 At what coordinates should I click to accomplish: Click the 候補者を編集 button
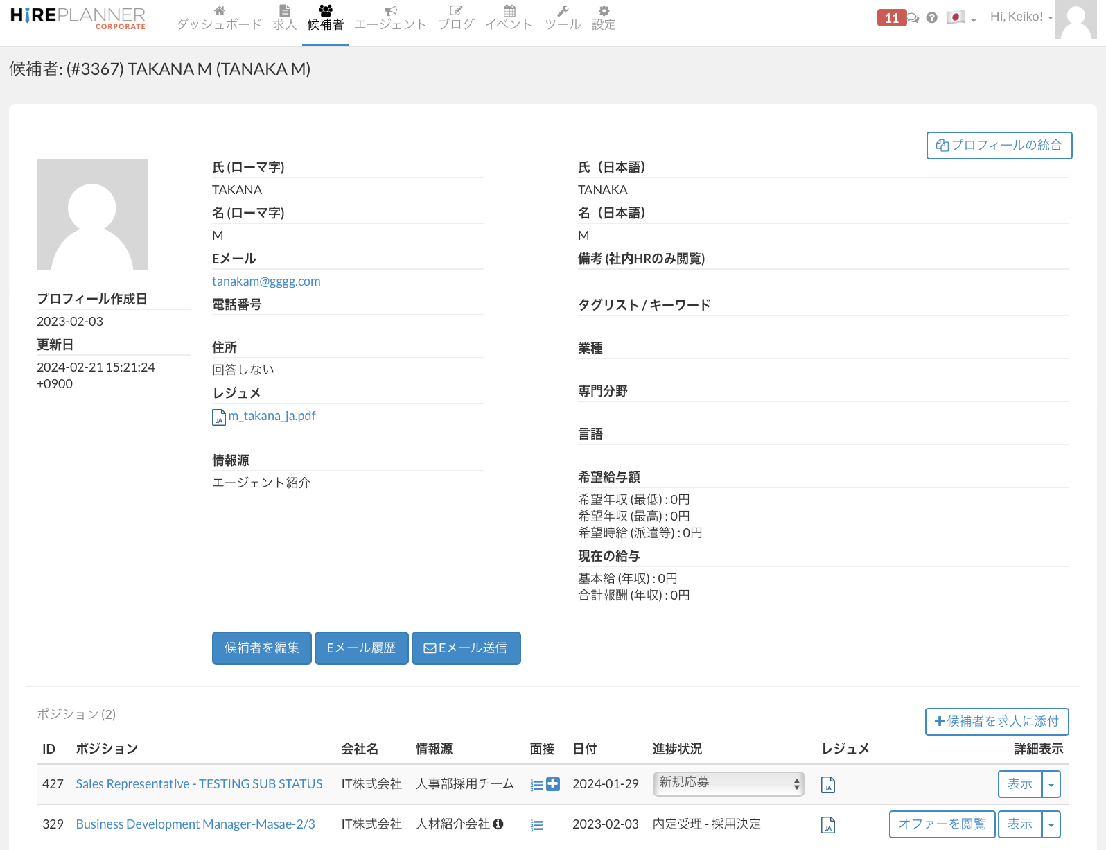261,648
